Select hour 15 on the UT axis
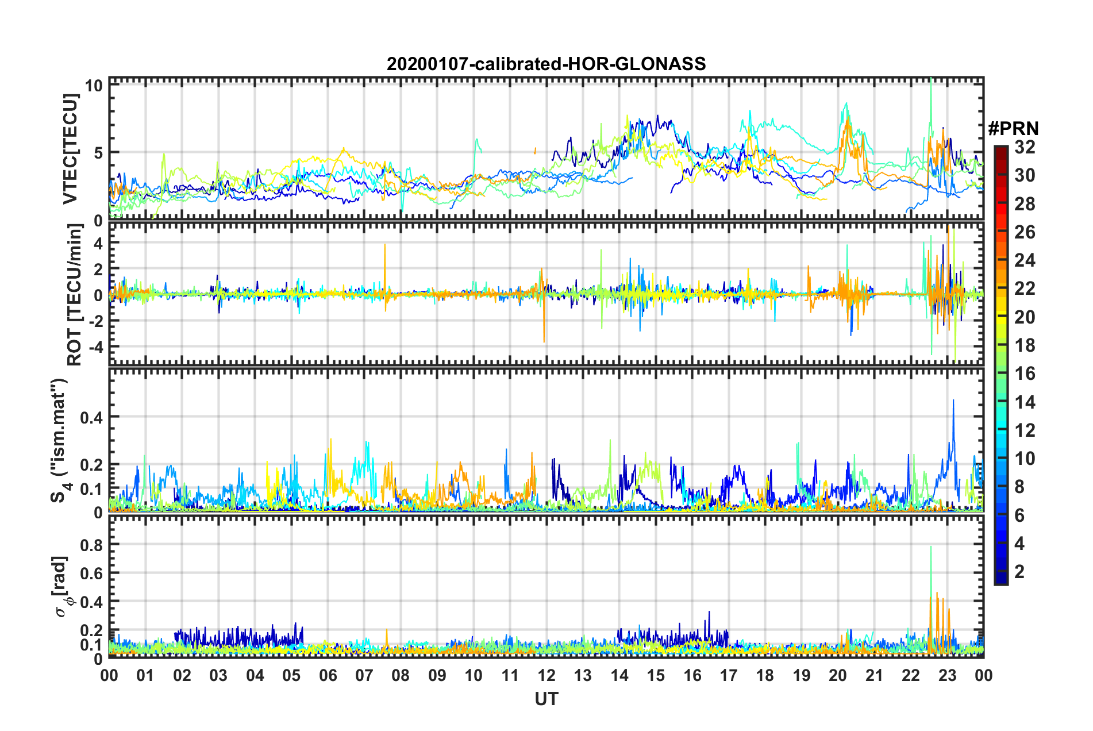 [656, 675]
